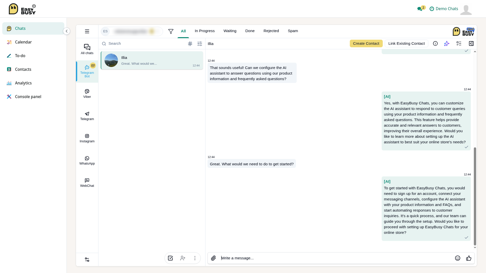The height and width of the screenshot is (273, 486).
Task: Open Calendar in the sidebar
Action: coord(33,42)
